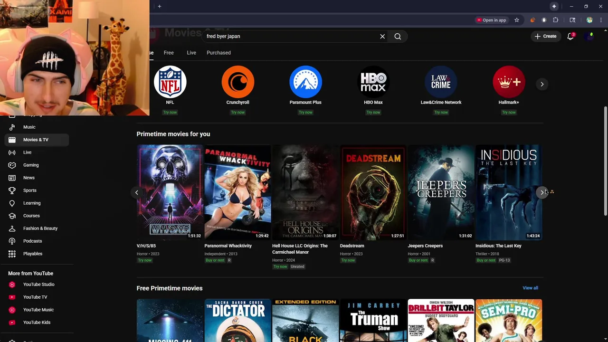Go back in Primetime movies carousel
This screenshot has height=342, width=608.
pos(137,192)
